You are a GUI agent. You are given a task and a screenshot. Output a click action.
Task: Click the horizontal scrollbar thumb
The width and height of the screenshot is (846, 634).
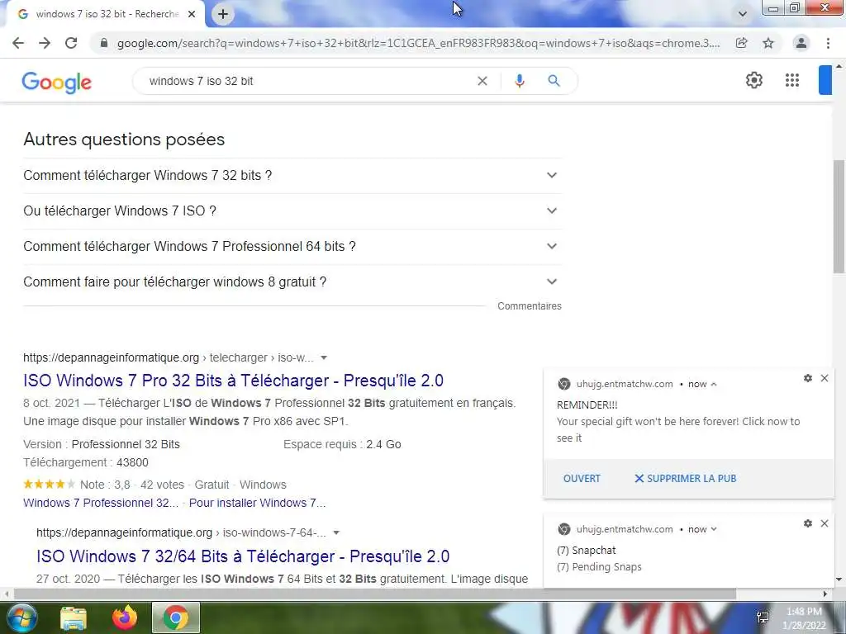[375, 594]
